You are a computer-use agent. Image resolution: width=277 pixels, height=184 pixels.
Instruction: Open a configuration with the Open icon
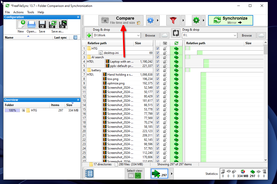[32, 24]
